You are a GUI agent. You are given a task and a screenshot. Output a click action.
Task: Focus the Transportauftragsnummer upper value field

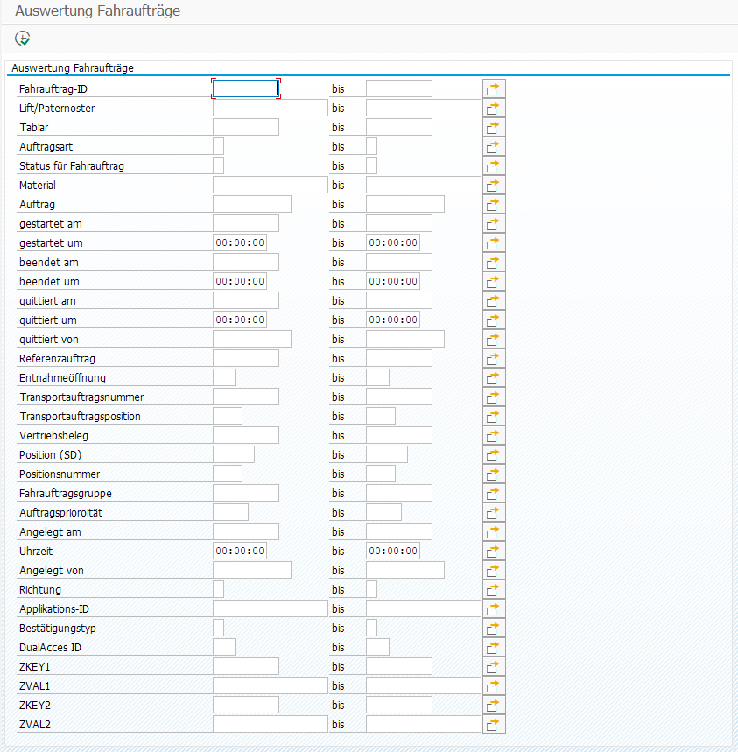point(398,397)
